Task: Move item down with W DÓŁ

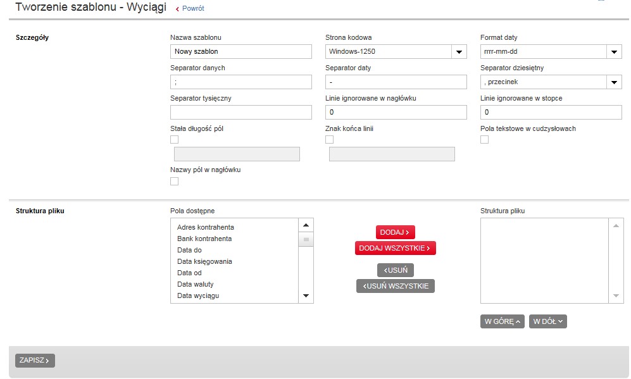Action: [548, 321]
